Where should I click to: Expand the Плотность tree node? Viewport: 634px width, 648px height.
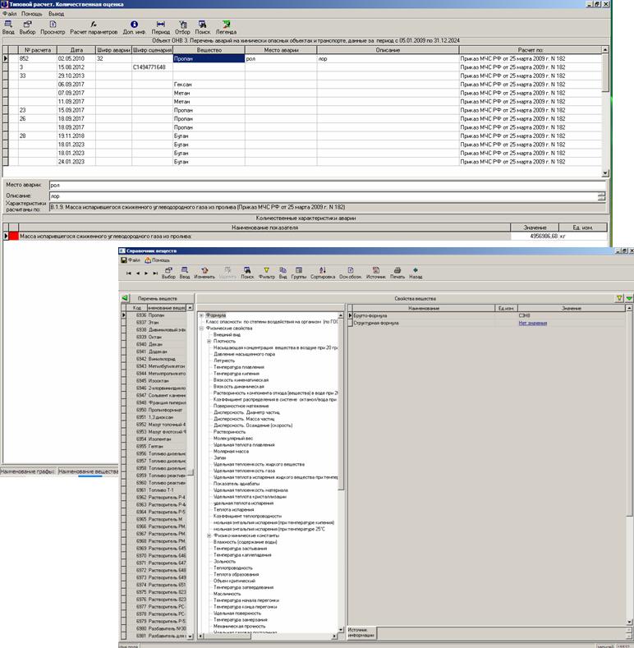click(x=209, y=342)
